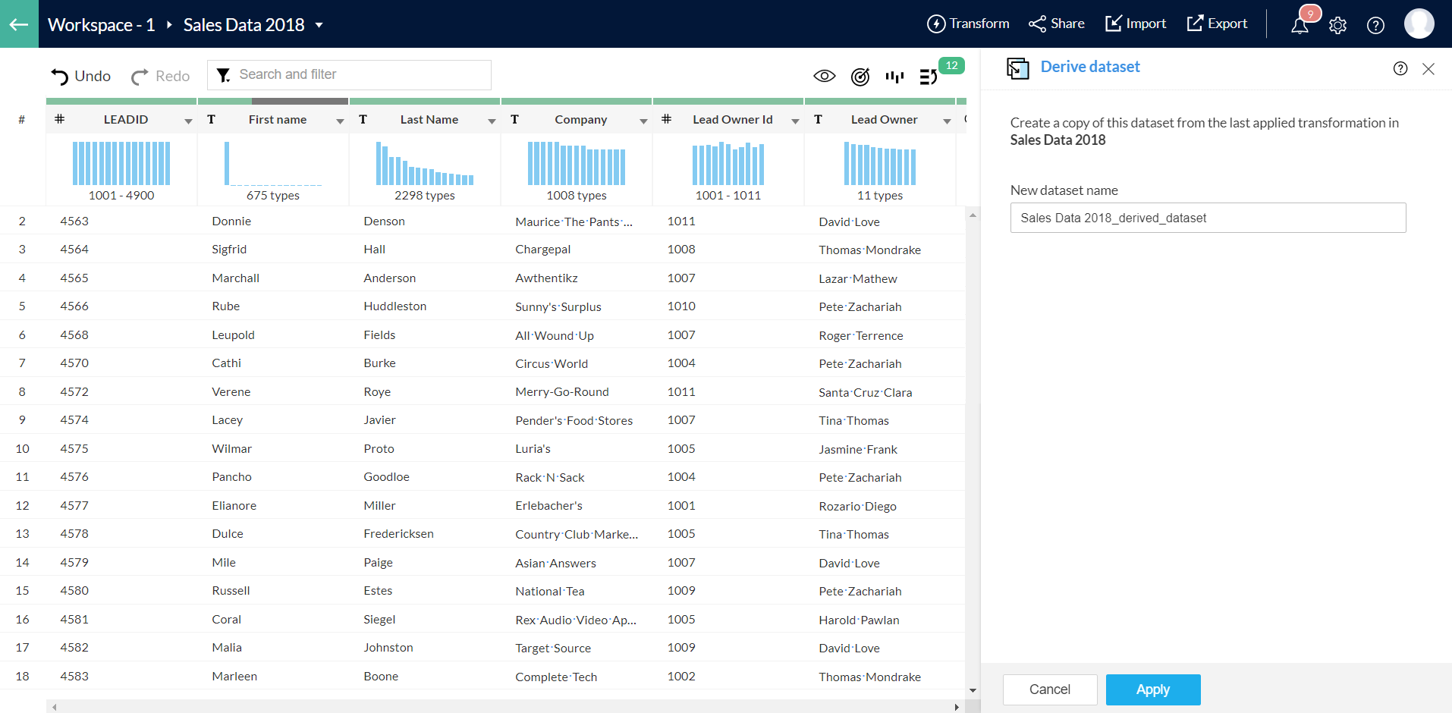Screen dimensions: 1452x713
Task: Expand the LEADID column dropdown arrow
Action: pos(188,121)
